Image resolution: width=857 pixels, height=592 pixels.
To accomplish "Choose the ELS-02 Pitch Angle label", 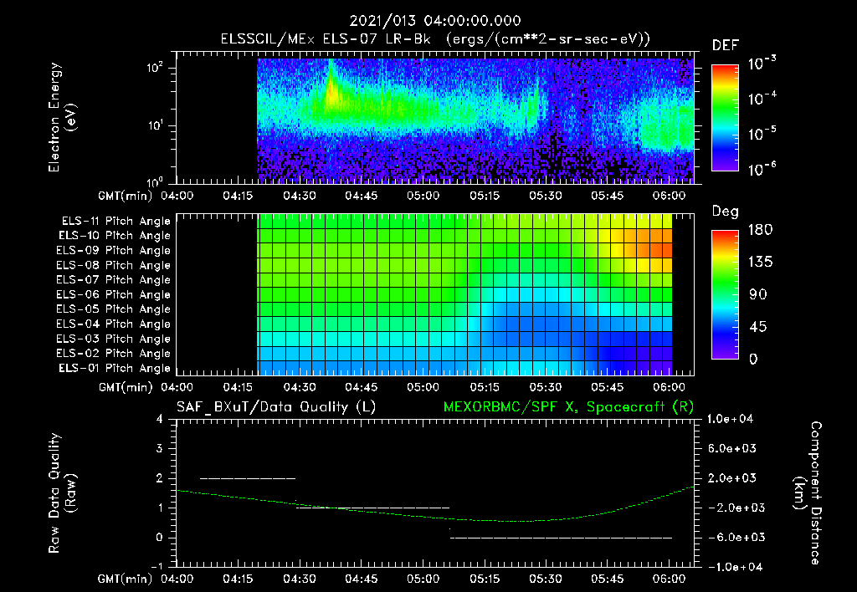I will [x=113, y=354].
